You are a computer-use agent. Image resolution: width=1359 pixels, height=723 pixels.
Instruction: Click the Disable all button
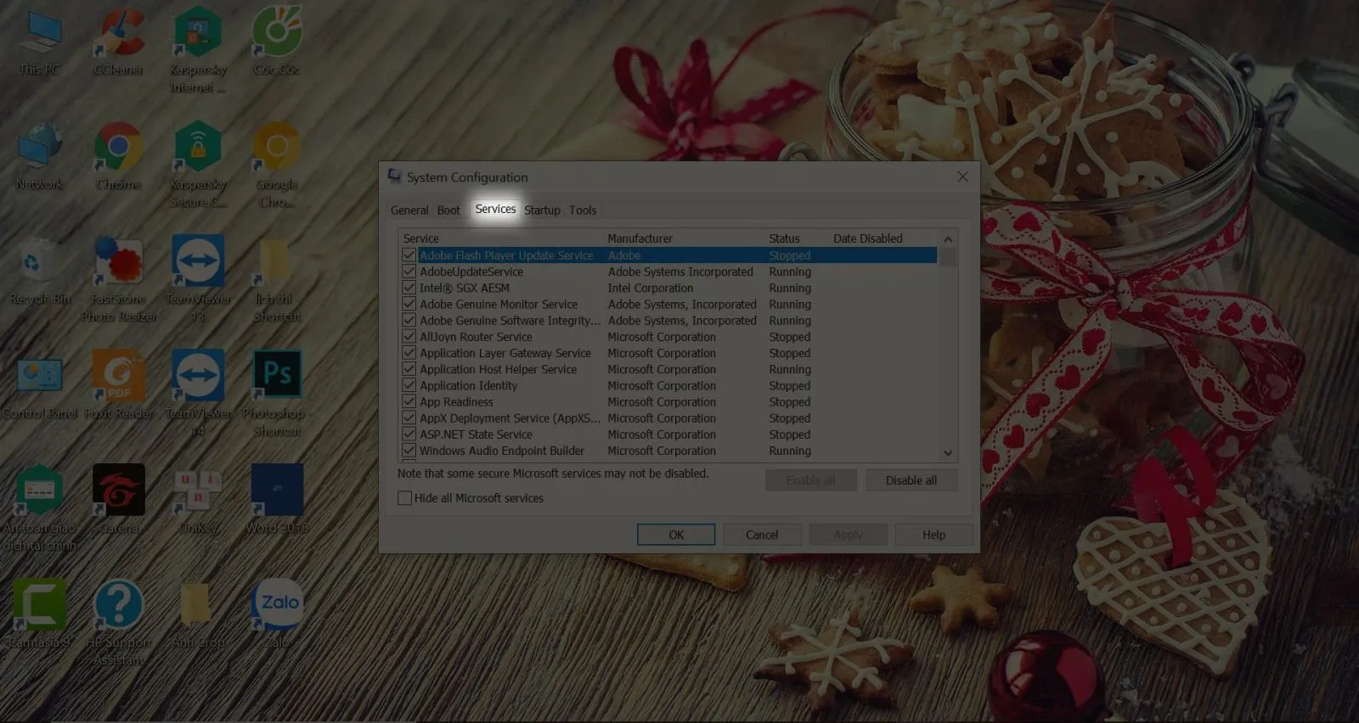[911, 480]
